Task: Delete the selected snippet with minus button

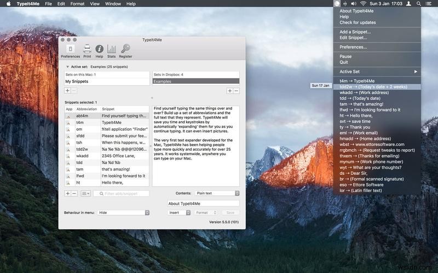Action: 74,193
